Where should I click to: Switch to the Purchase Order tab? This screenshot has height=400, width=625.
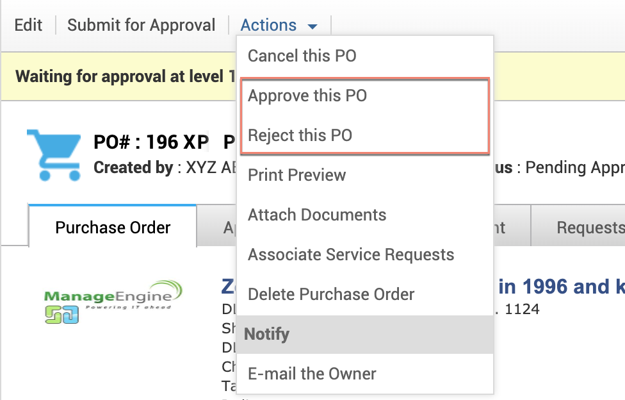[x=113, y=227]
